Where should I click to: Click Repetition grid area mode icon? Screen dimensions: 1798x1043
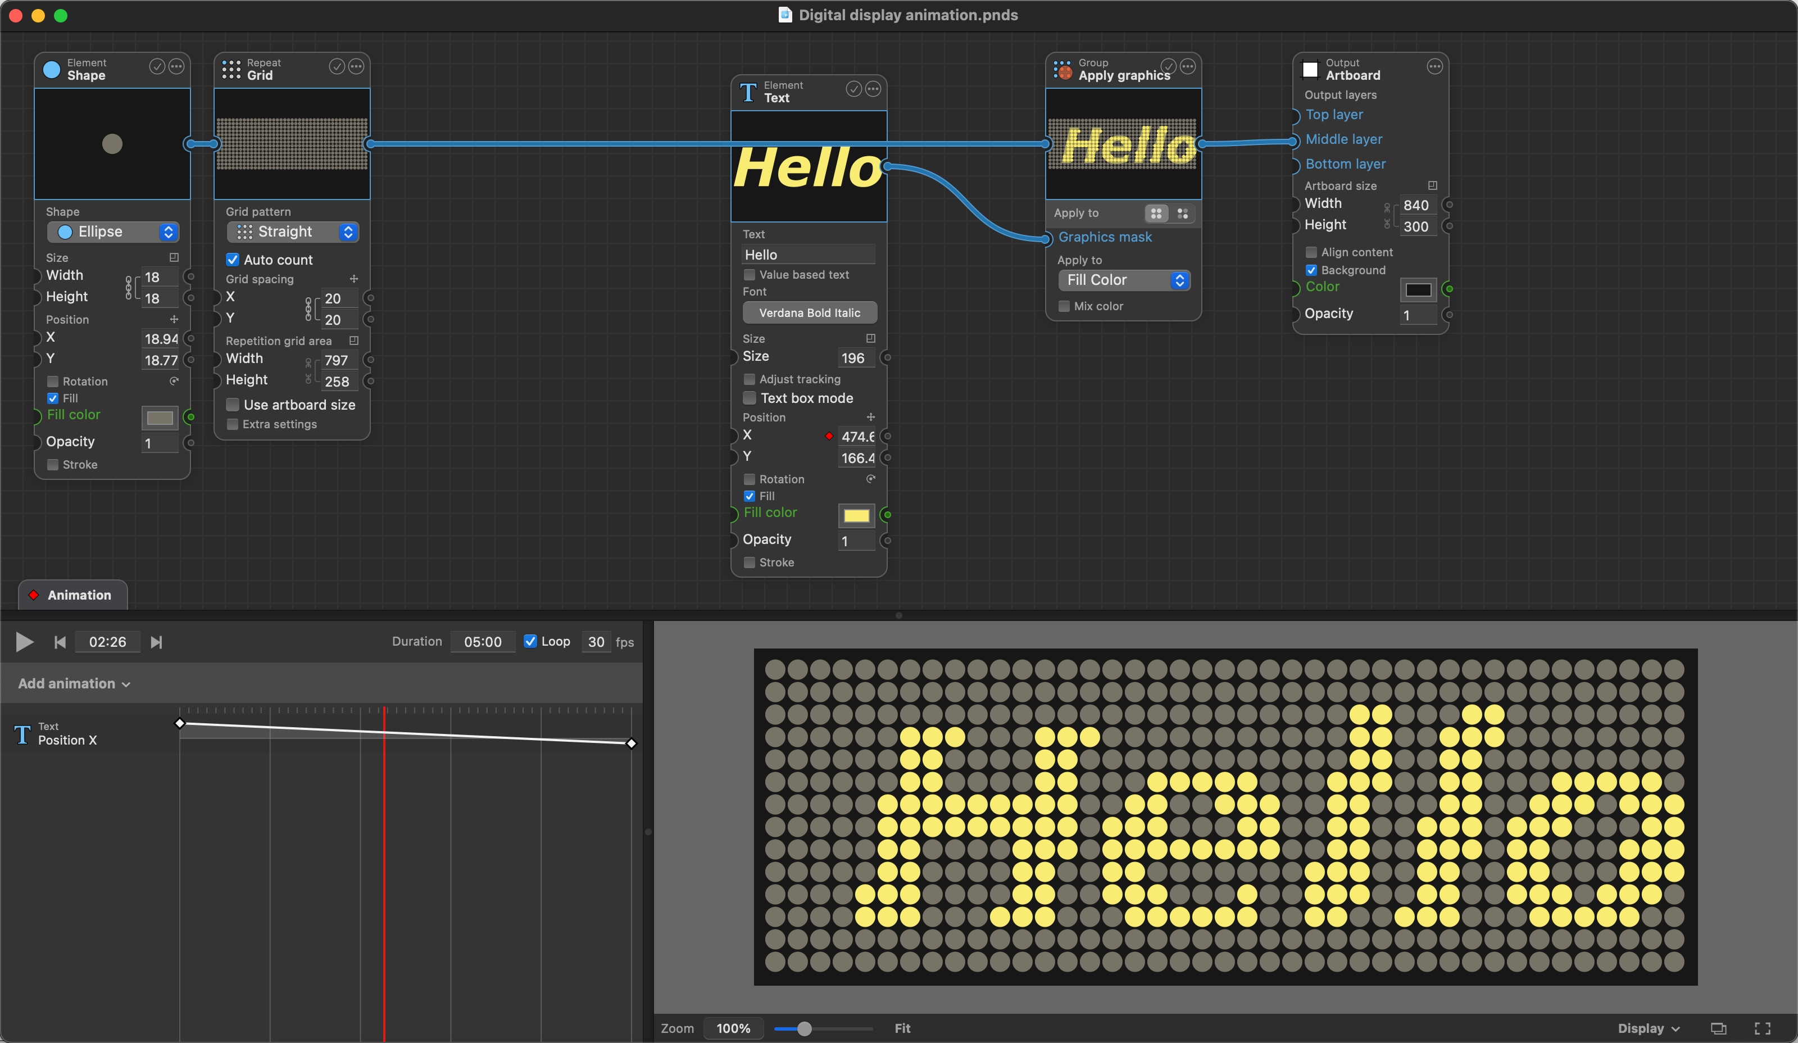[354, 341]
